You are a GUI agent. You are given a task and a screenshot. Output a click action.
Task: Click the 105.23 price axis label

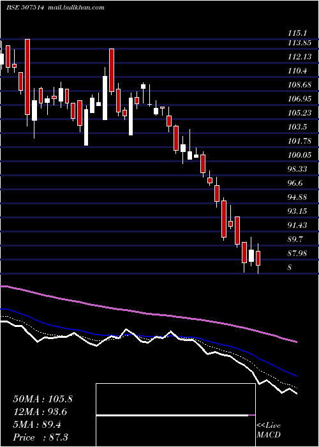(x=299, y=113)
